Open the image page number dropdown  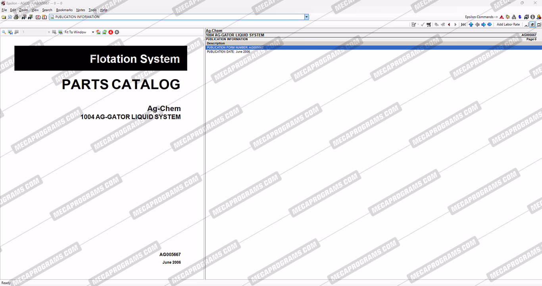coord(49,32)
